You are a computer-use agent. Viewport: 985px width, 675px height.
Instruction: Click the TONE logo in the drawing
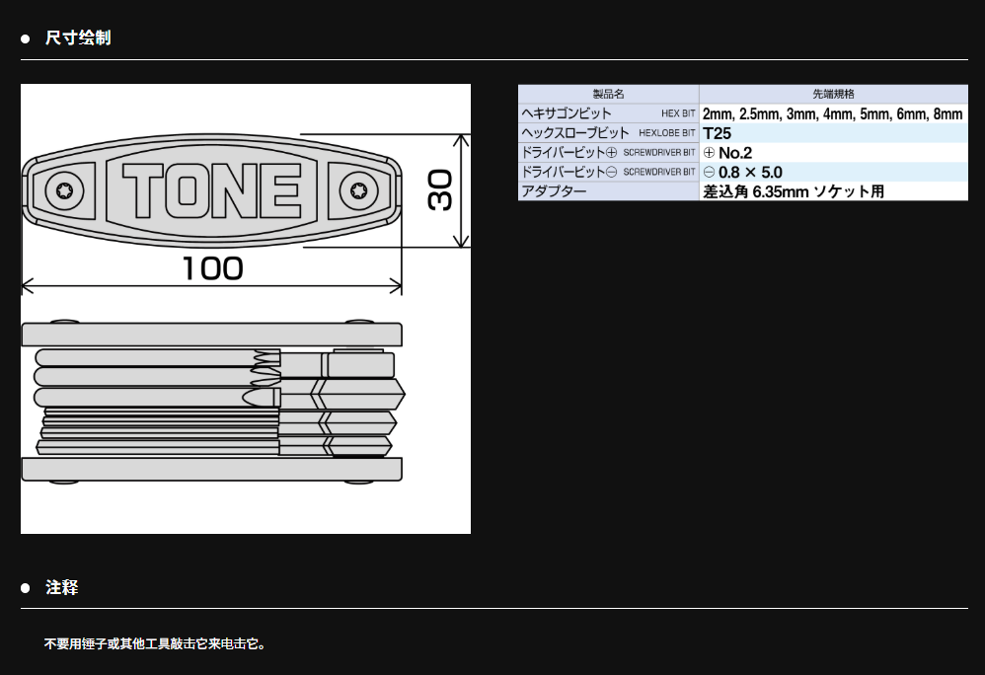pyautogui.click(x=210, y=189)
